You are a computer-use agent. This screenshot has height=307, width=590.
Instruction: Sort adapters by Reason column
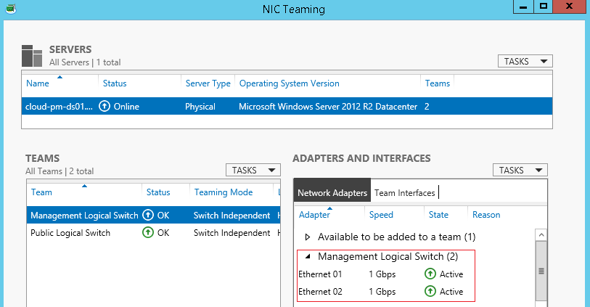click(486, 215)
